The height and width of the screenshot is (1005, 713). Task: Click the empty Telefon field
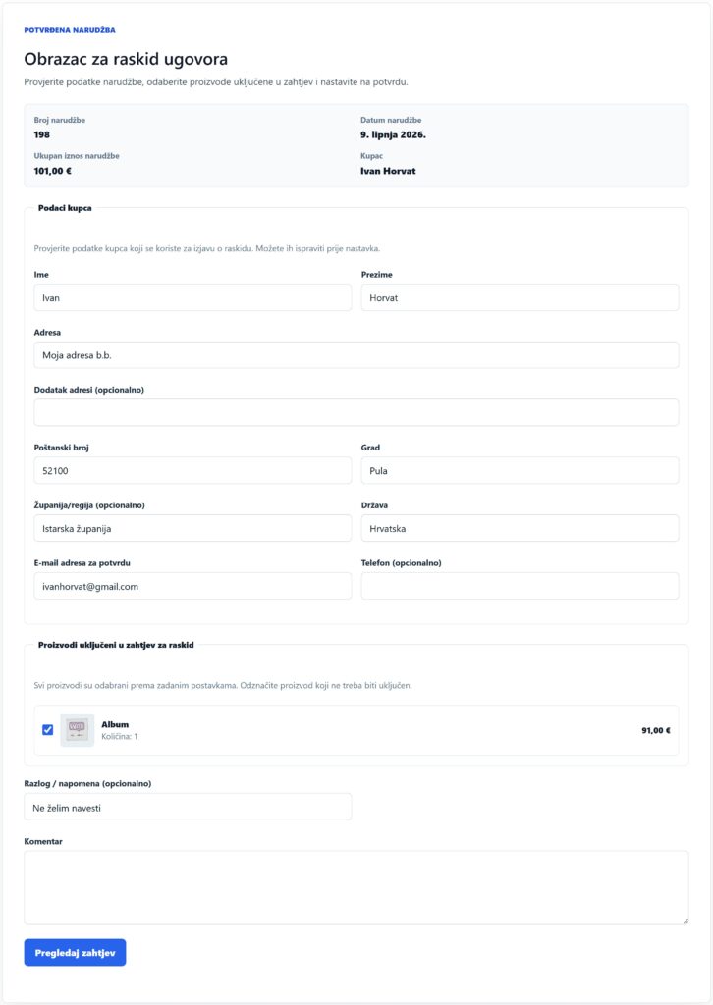pyautogui.click(x=520, y=587)
